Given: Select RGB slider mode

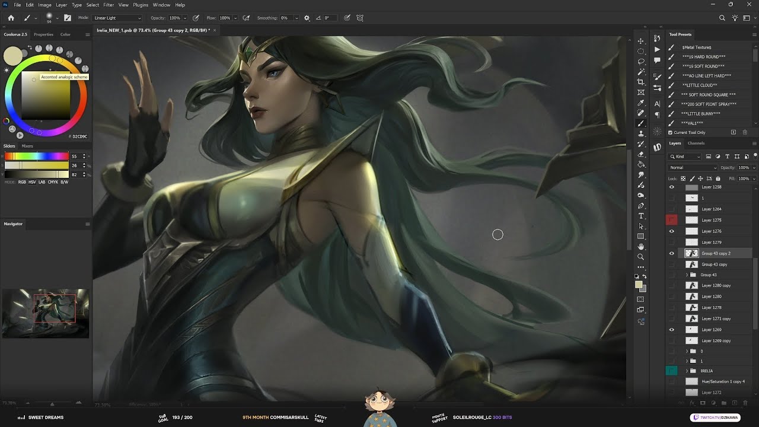Looking at the screenshot, I should coord(22,182).
